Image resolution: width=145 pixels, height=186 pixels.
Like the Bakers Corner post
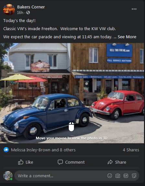pos(26,162)
